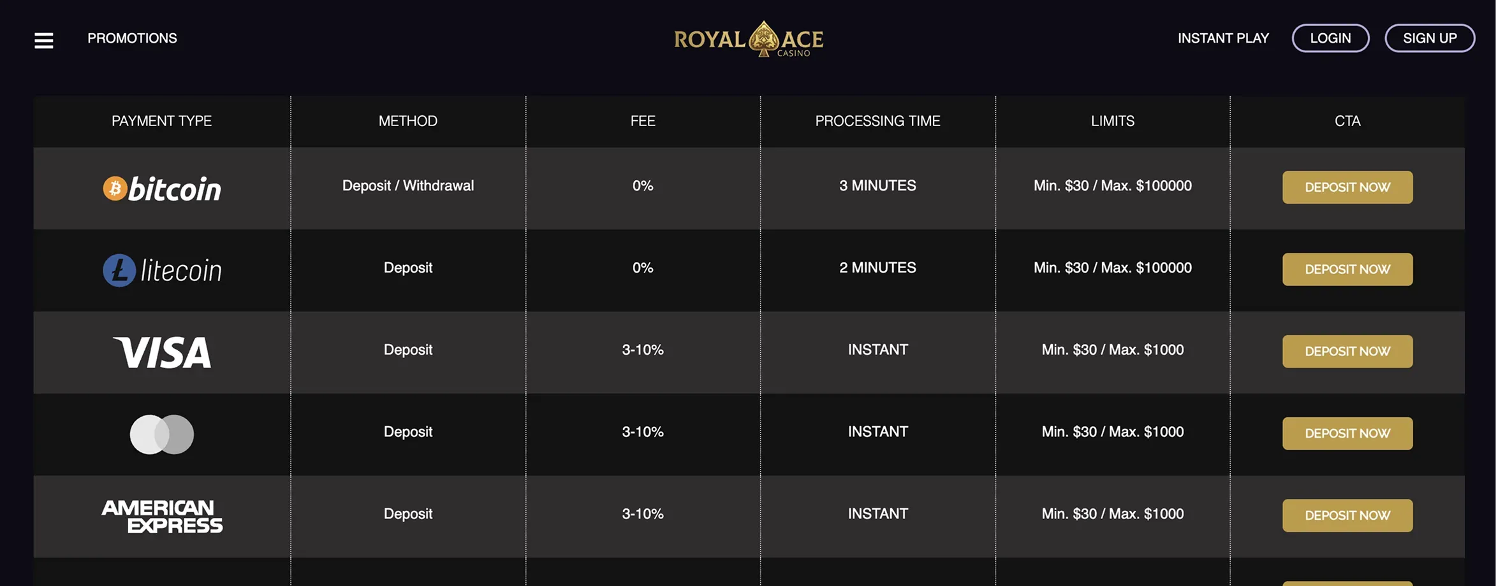Image resolution: width=1496 pixels, height=586 pixels.
Task: Click the PROCESSING TIME column header
Action: click(x=877, y=121)
